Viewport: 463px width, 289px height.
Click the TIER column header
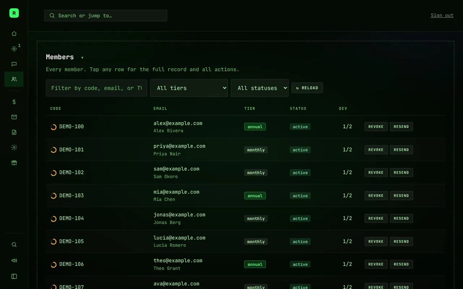250,108
